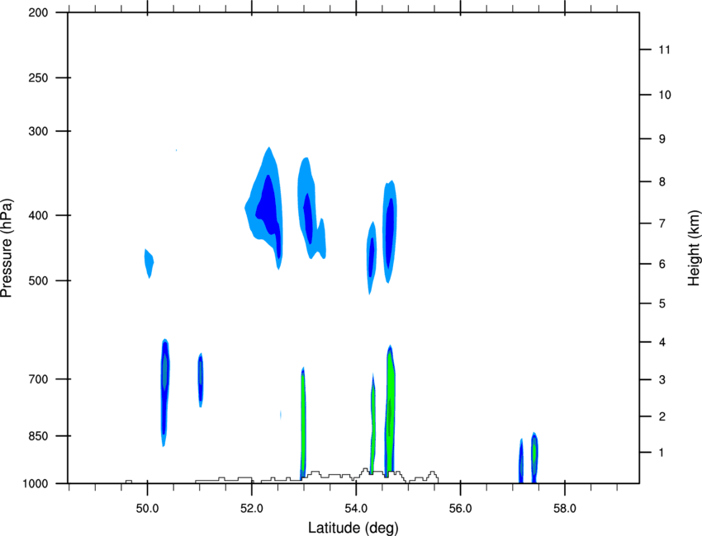702x536 pixels.
Task: Click the 52.0 latitude tick label
Action: (x=252, y=509)
